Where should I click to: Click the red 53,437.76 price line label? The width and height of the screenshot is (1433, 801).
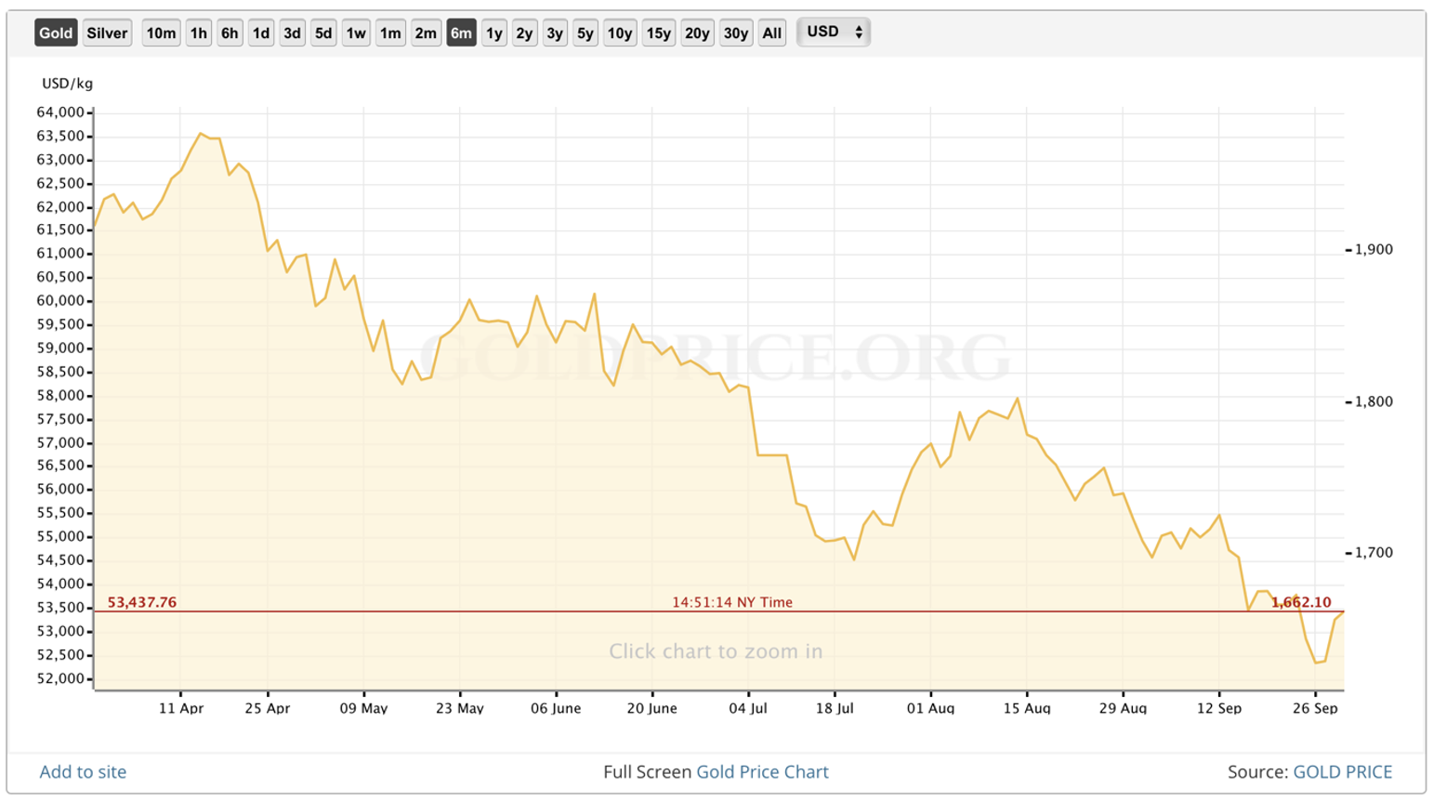[x=142, y=602]
